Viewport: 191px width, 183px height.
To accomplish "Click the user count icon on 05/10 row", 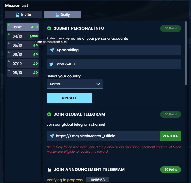I will coord(34,45).
